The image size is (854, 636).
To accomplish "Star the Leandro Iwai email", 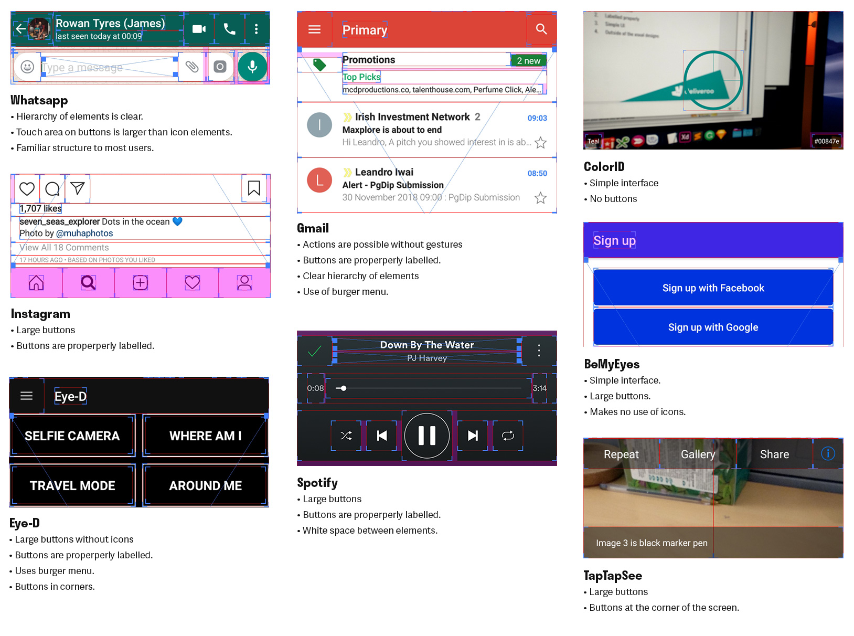I will 540,198.
